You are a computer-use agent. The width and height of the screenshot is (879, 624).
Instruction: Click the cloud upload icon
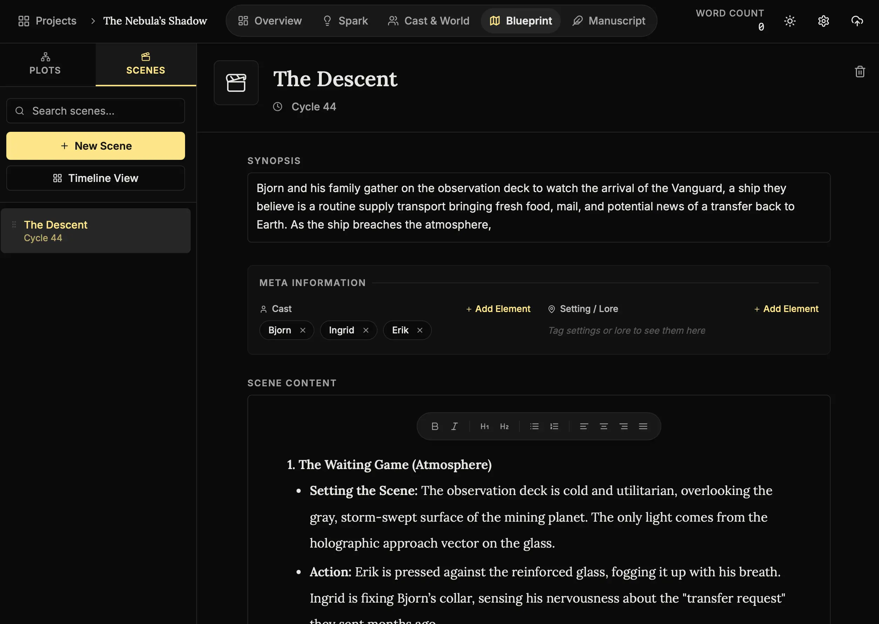[857, 21]
